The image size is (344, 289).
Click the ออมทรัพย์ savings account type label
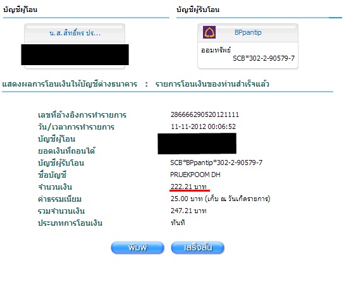point(216,50)
